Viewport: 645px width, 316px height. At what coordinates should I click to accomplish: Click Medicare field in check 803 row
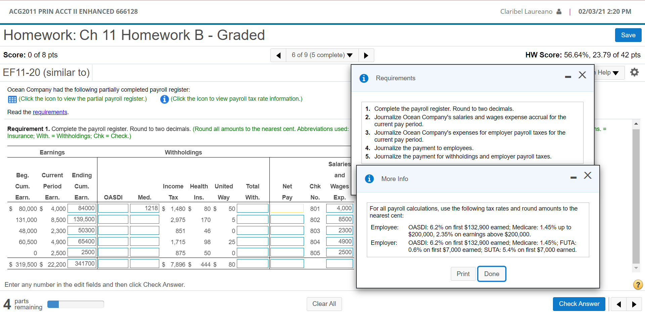[x=144, y=231]
